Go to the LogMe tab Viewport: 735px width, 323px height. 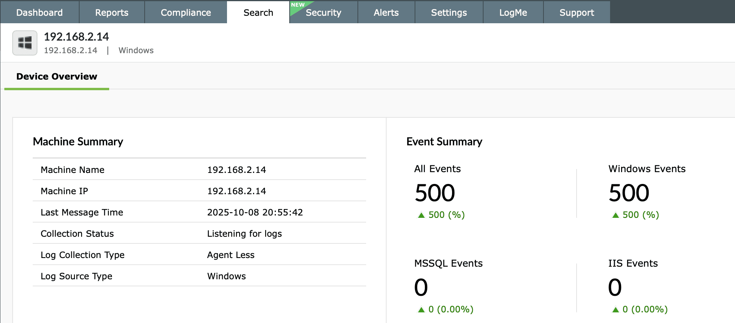[513, 12]
